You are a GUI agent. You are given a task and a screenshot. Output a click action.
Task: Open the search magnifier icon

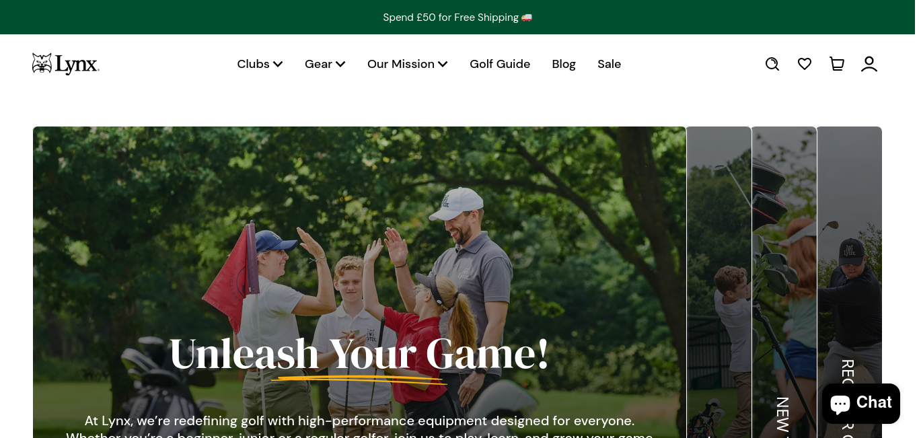pyautogui.click(x=772, y=64)
